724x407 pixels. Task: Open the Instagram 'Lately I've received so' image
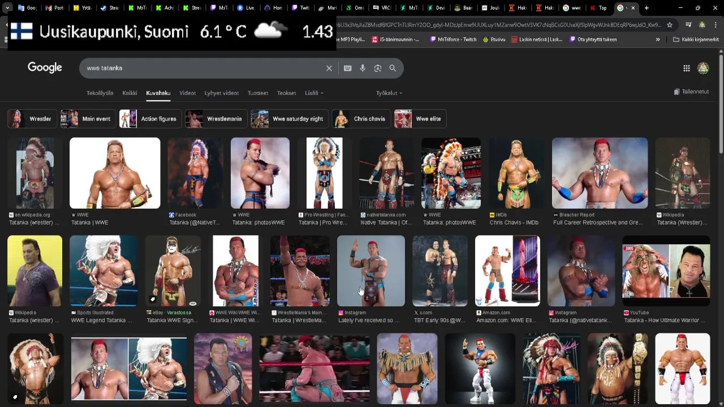(x=371, y=271)
